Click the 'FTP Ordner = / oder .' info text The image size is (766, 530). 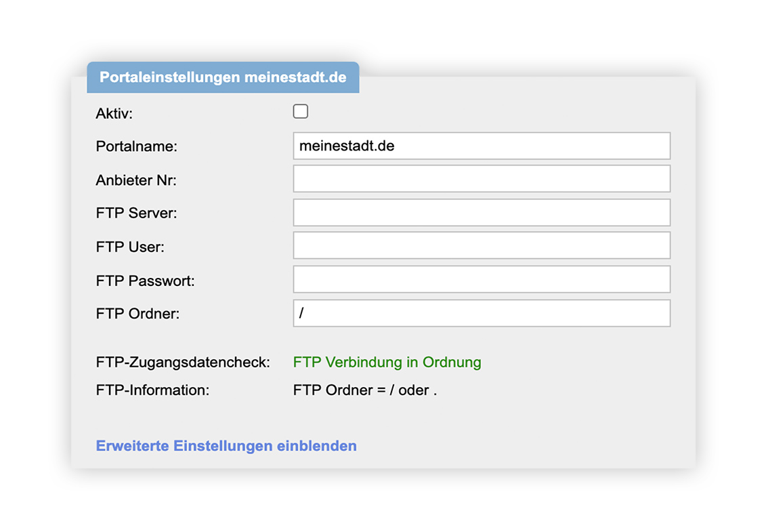(365, 390)
